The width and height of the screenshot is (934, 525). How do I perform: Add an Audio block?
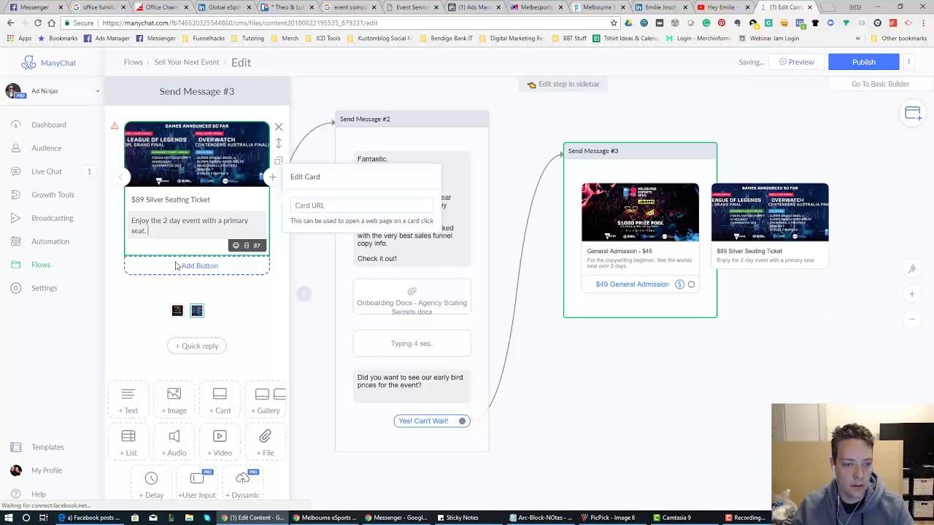(174, 443)
